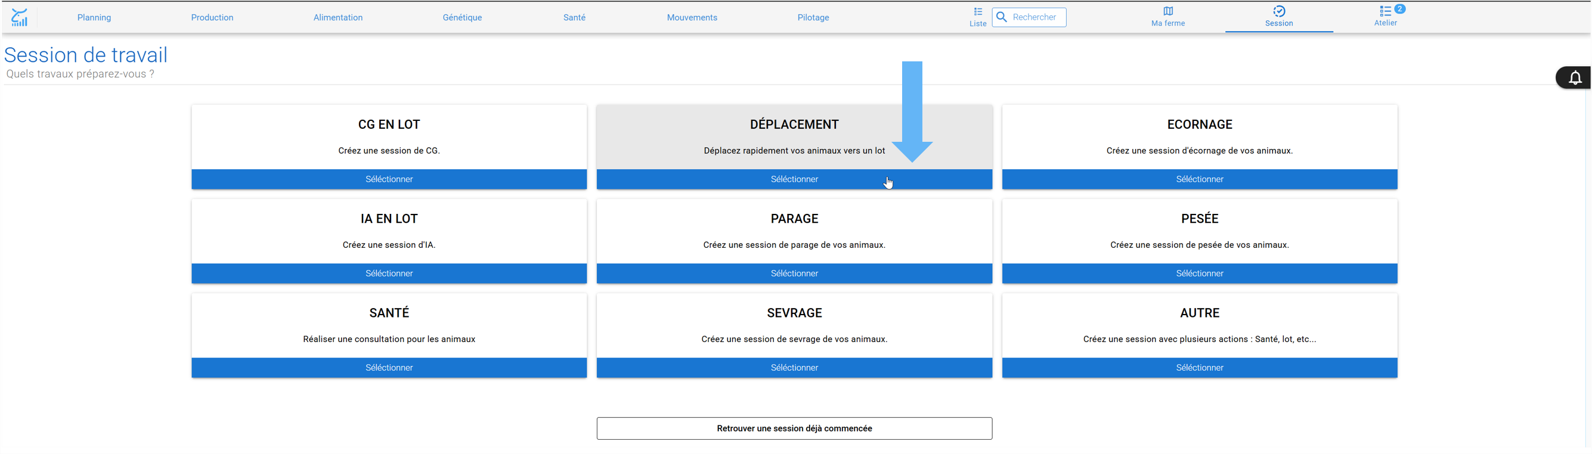
Task: Click the app logo icon at top left
Action: point(19,17)
